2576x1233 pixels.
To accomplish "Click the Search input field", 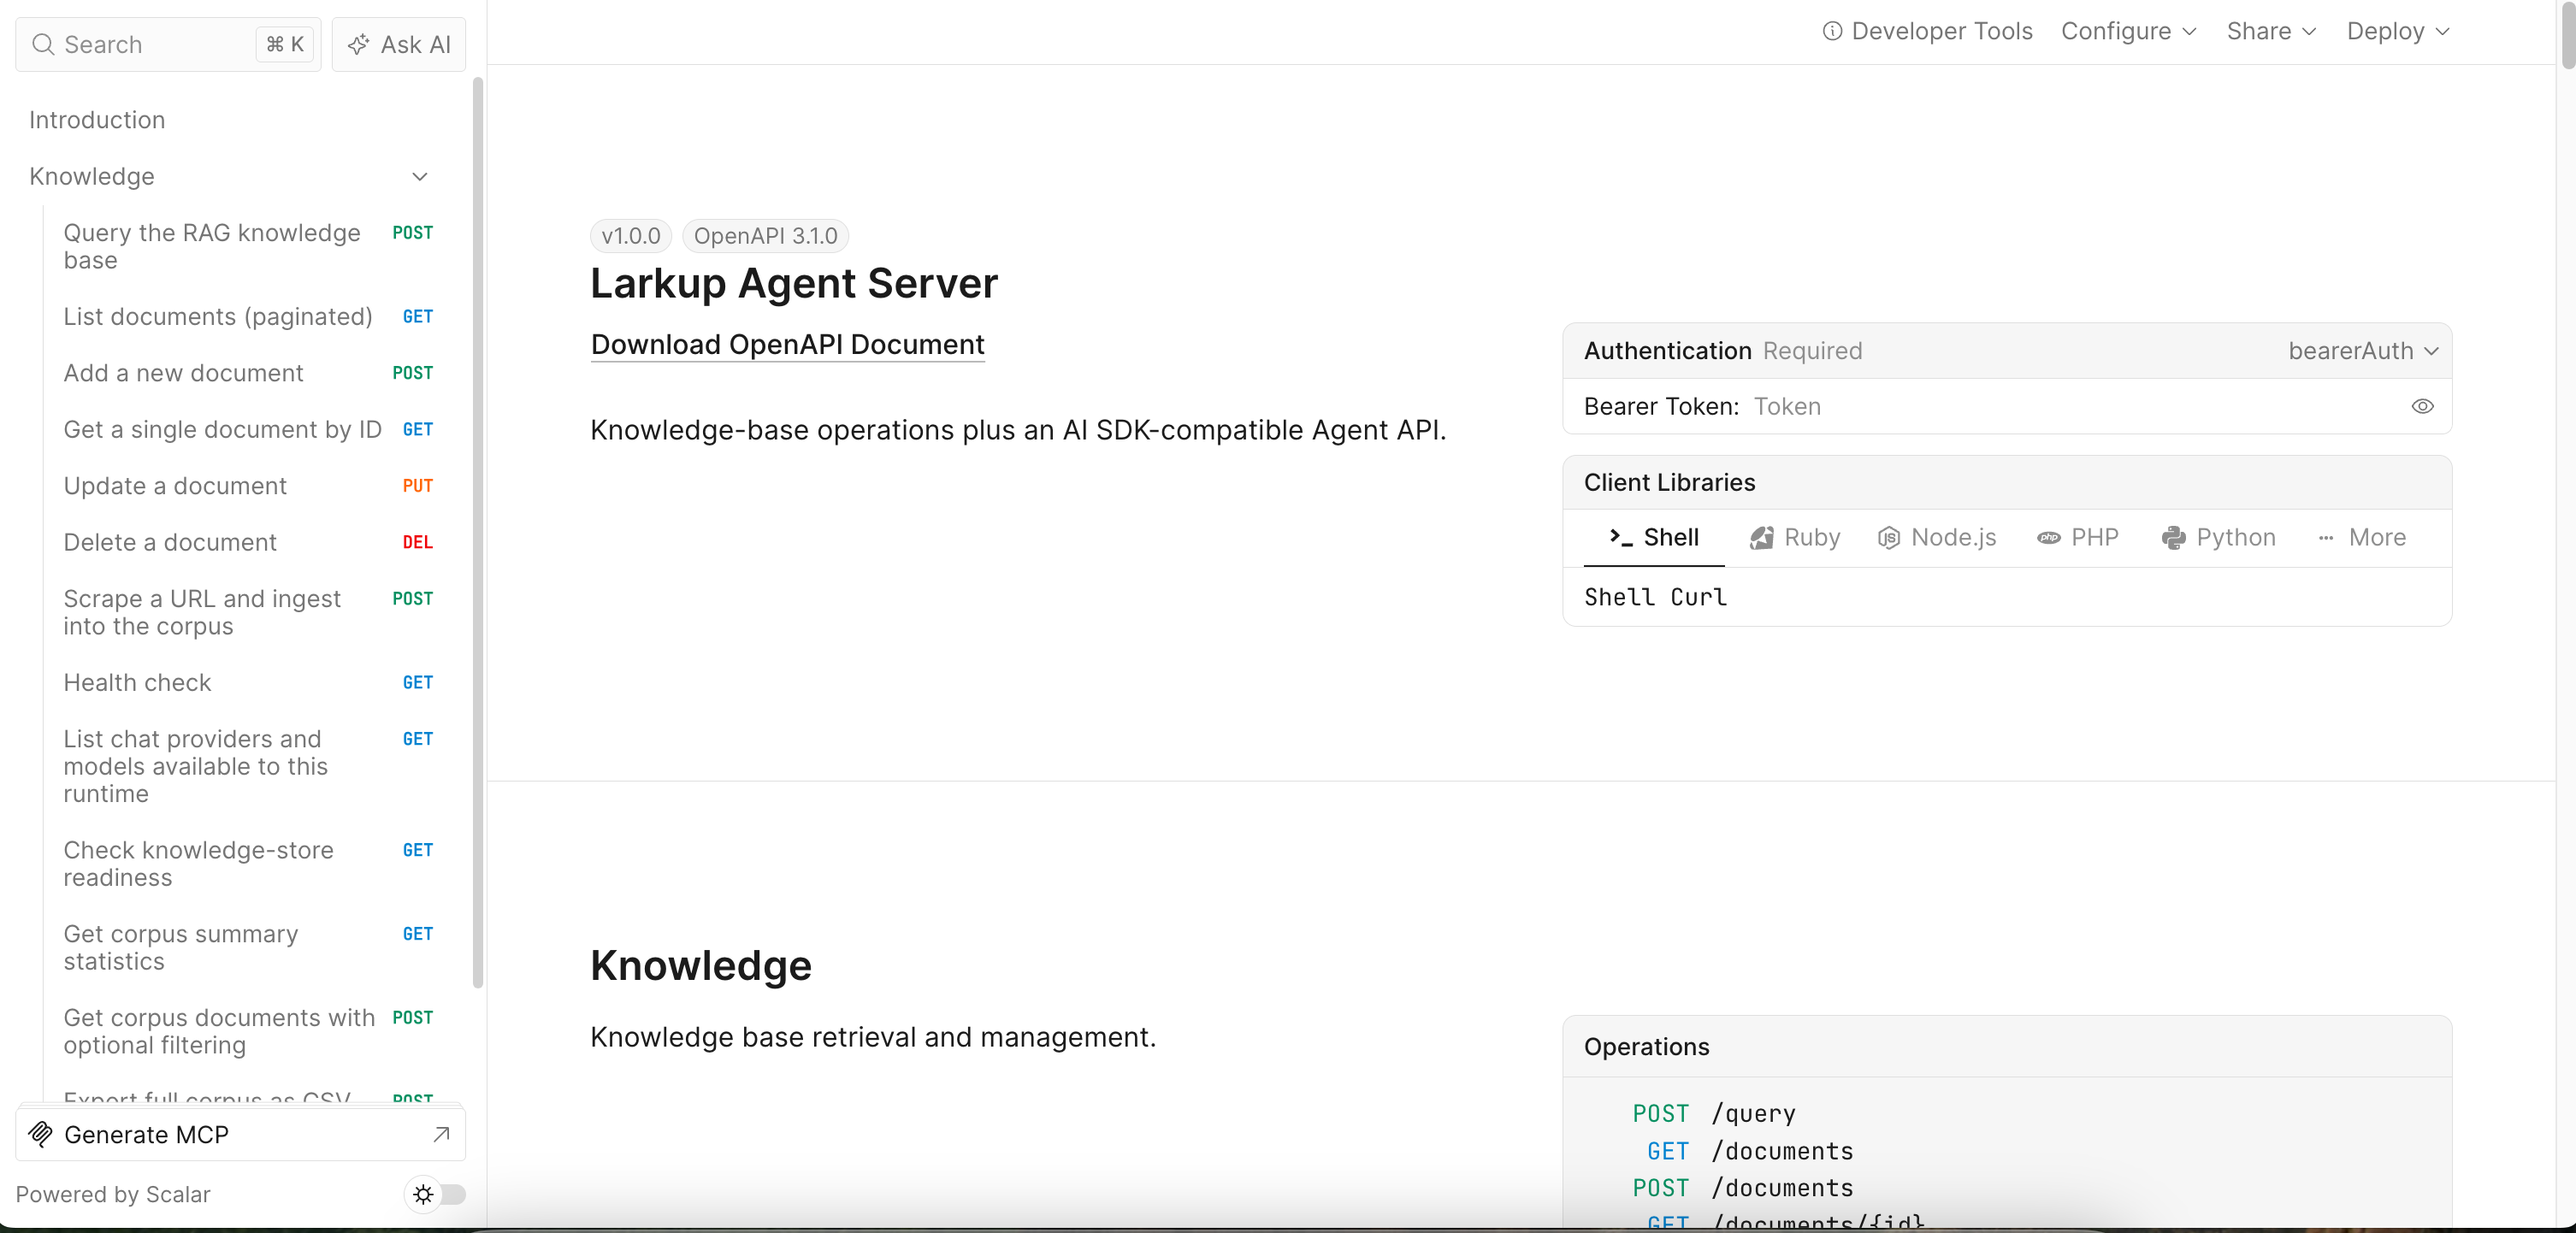I will (x=168, y=44).
